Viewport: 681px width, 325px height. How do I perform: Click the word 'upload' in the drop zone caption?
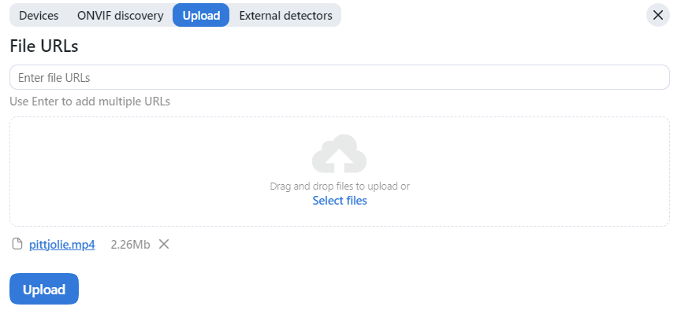pyautogui.click(x=383, y=187)
